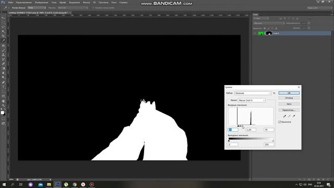Toggle lock all padlock icon
This screenshot has height=188, width=334.
[276, 28]
